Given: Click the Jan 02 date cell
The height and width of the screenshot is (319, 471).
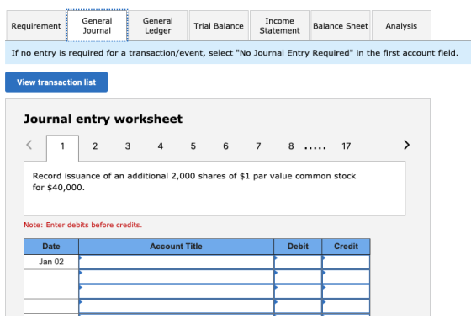Looking at the screenshot, I should pyautogui.click(x=51, y=262).
